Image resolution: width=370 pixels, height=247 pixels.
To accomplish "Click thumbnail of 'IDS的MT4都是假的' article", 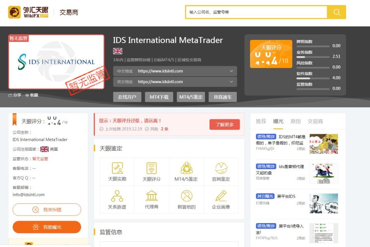I will click(324, 144).
